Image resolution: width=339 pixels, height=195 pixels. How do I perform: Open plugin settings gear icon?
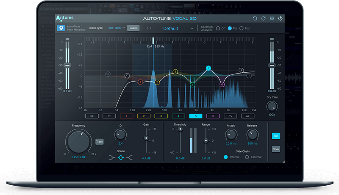tap(272, 19)
